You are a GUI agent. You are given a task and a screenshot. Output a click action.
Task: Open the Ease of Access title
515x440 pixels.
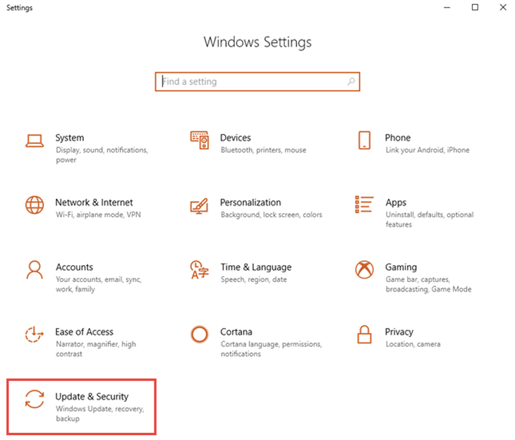pos(84,331)
